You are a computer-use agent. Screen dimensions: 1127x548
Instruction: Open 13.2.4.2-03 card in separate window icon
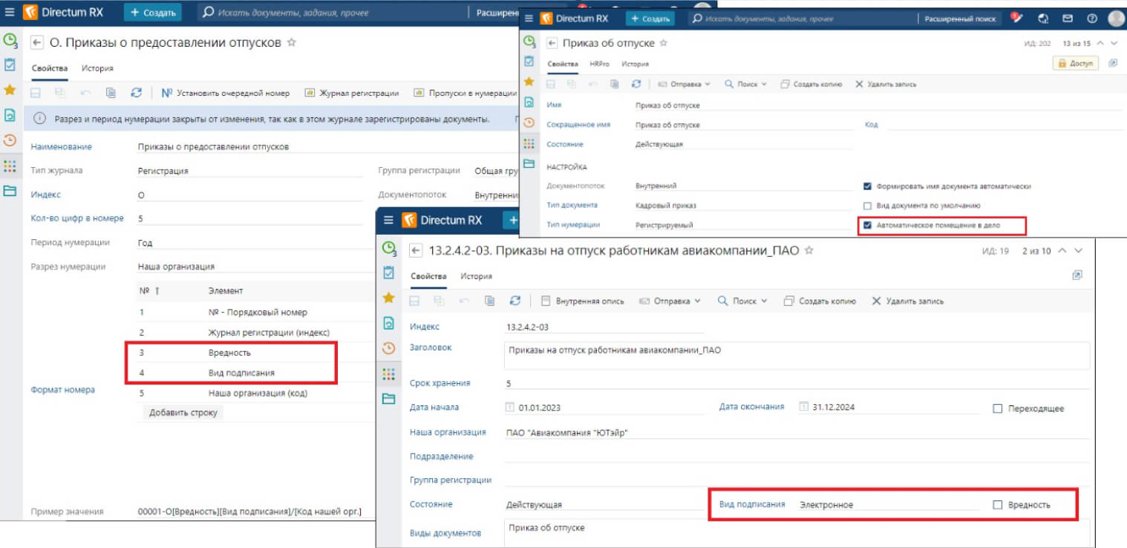point(1077,275)
